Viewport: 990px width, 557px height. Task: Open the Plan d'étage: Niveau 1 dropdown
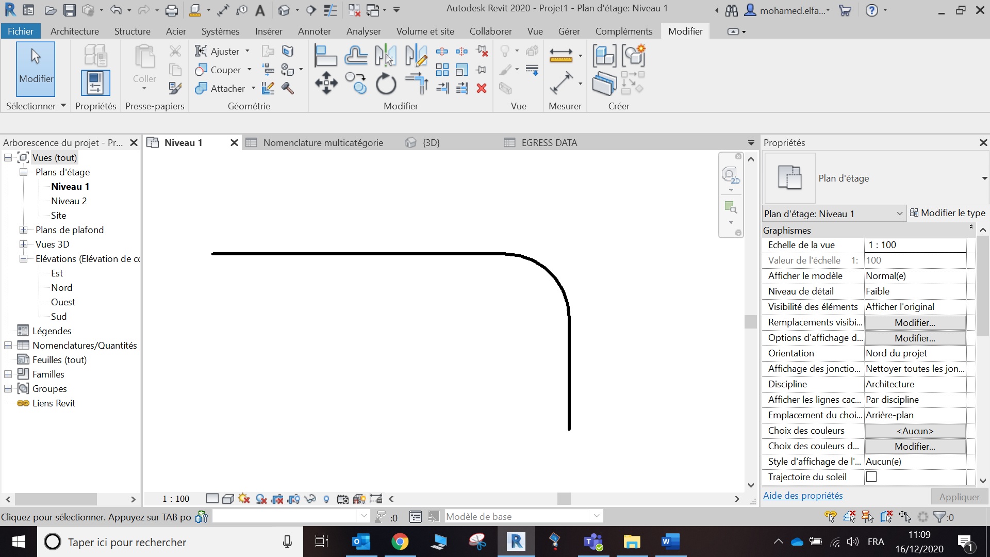(x=899, y=214)
